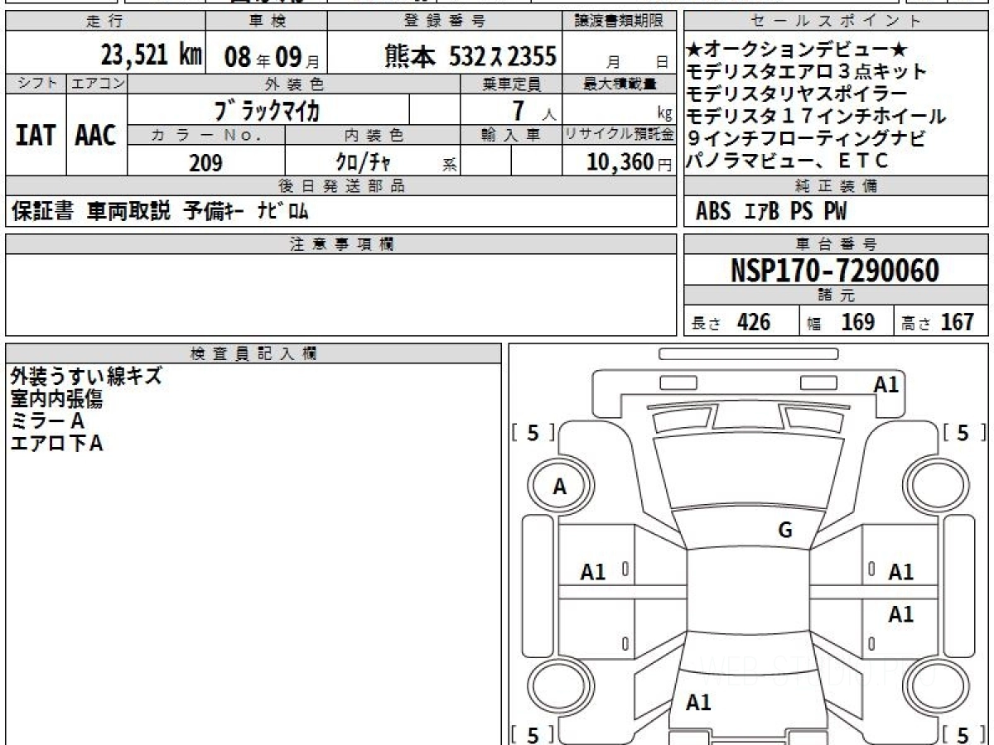Select interior color クロ/チャ
The image size is (994, 745).
click(364, 163)
